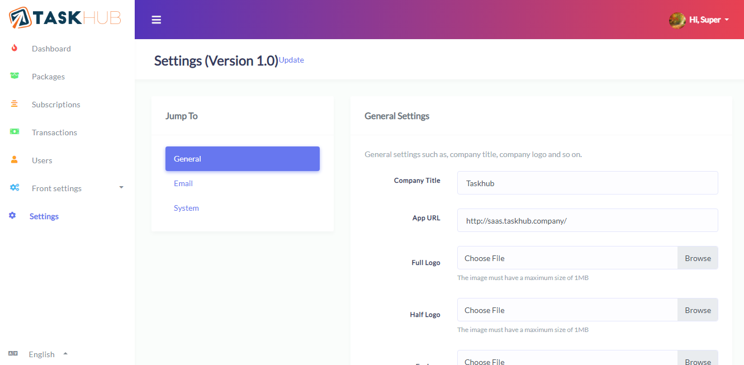The image size is (744, 365).
Task: Click the Users person icon
Action: (x=15, y=160)
